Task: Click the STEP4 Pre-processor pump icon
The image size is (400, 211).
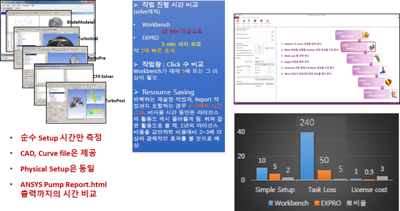Action: click(382, 70)
